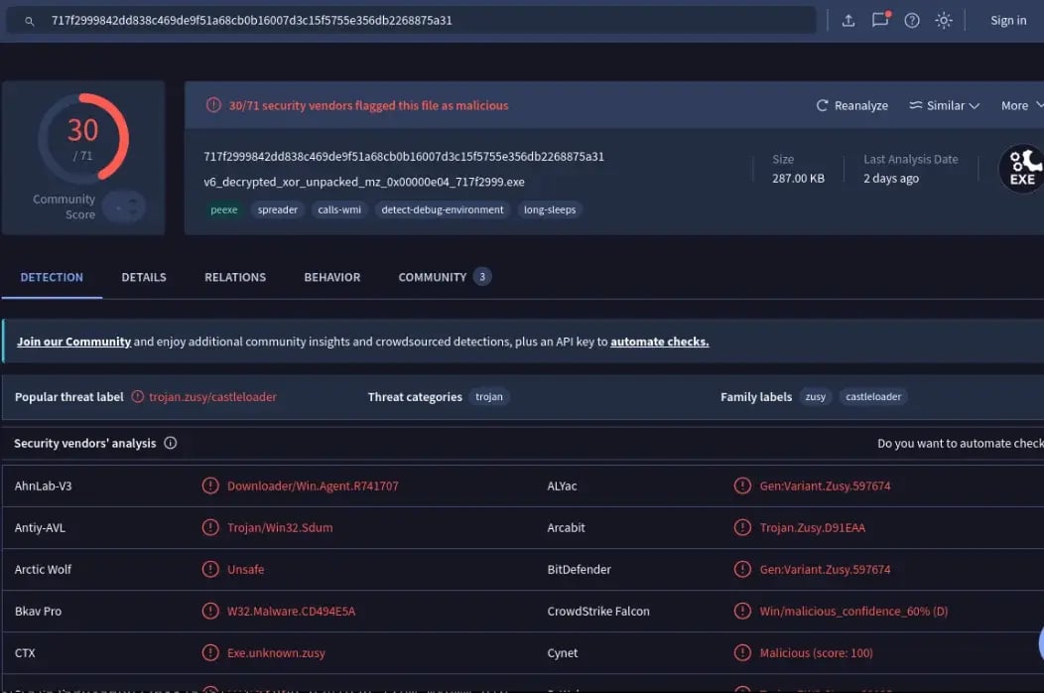
Task: Click the CTX detection alert icon
Action: pos(210,653)
